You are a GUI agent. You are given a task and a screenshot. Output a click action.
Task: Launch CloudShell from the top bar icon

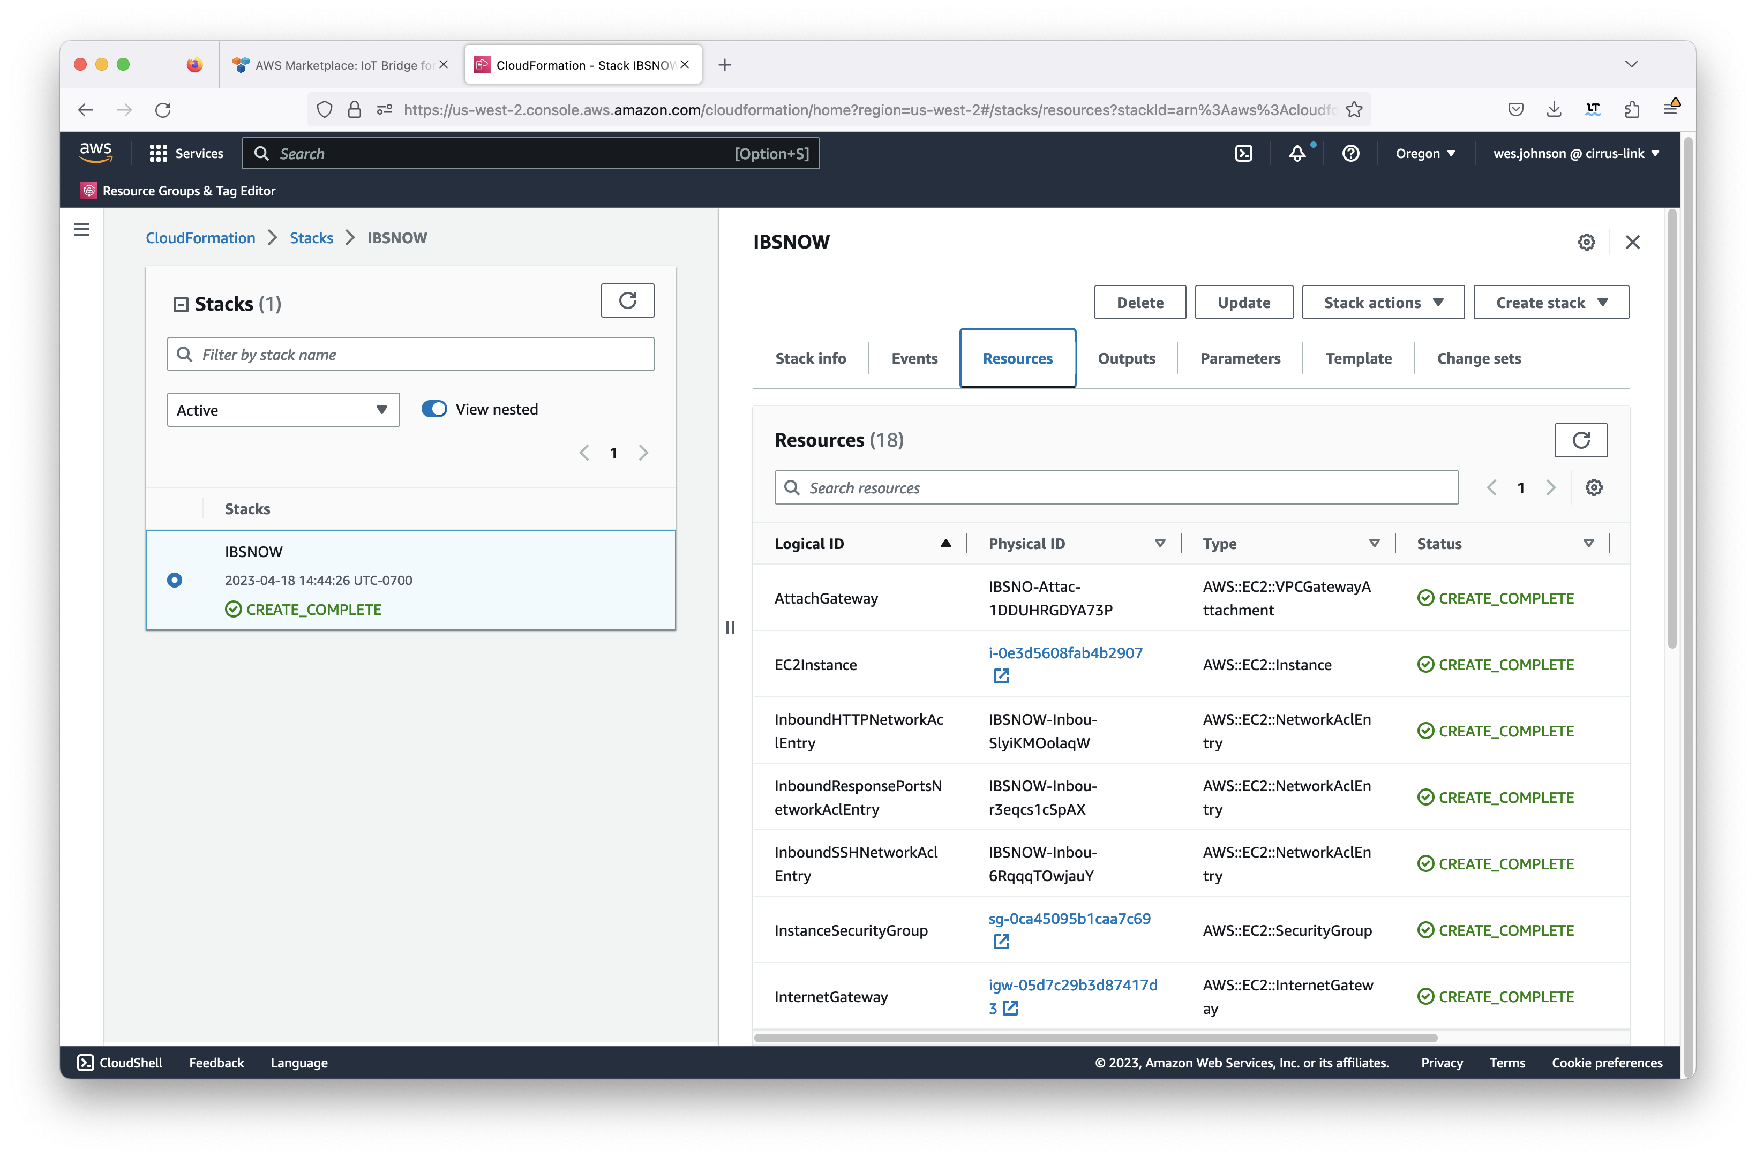point(1243,153)
